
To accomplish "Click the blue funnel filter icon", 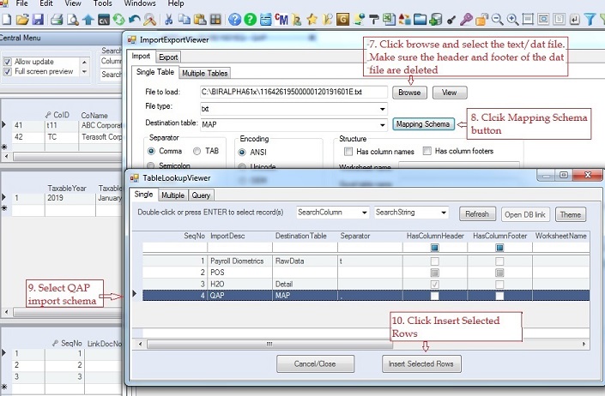I will coord(590,19).
